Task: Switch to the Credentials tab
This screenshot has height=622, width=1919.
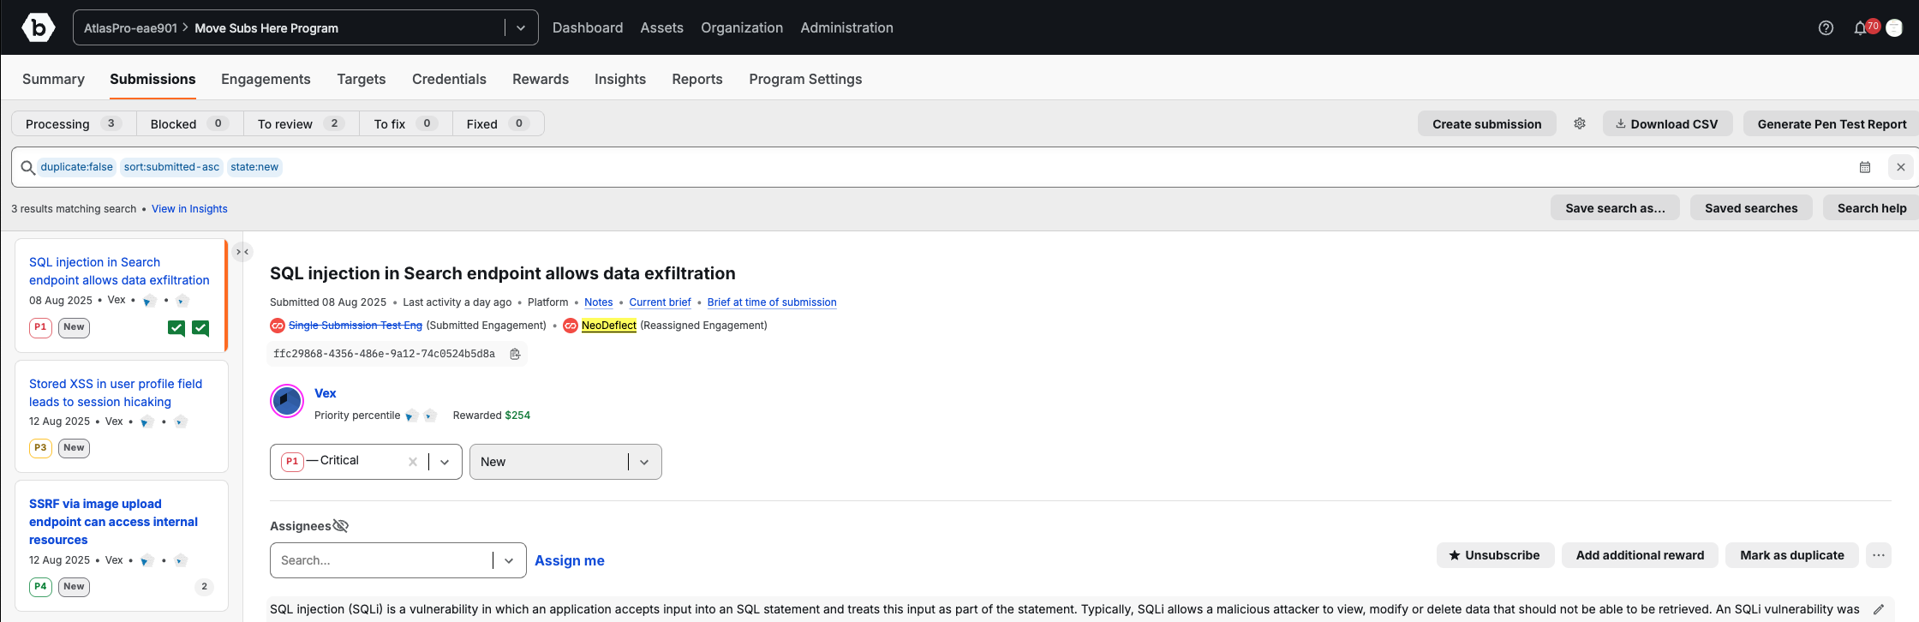Action: [x=449, y=79]
